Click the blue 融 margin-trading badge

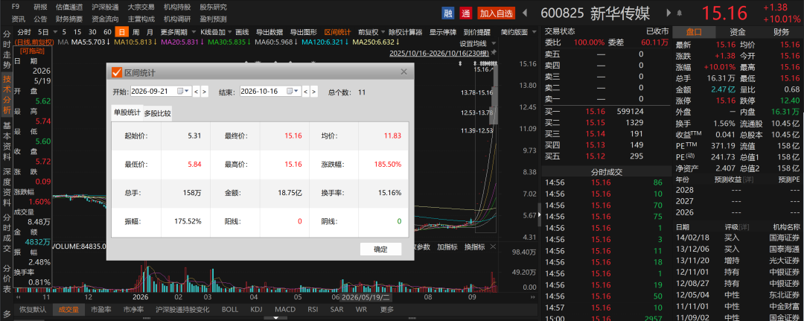tap(448, 13)
